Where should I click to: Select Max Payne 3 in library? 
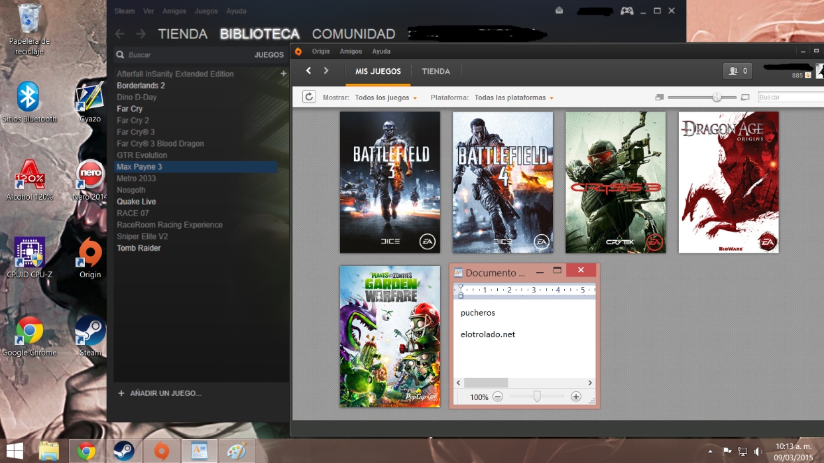click(196, 166)
